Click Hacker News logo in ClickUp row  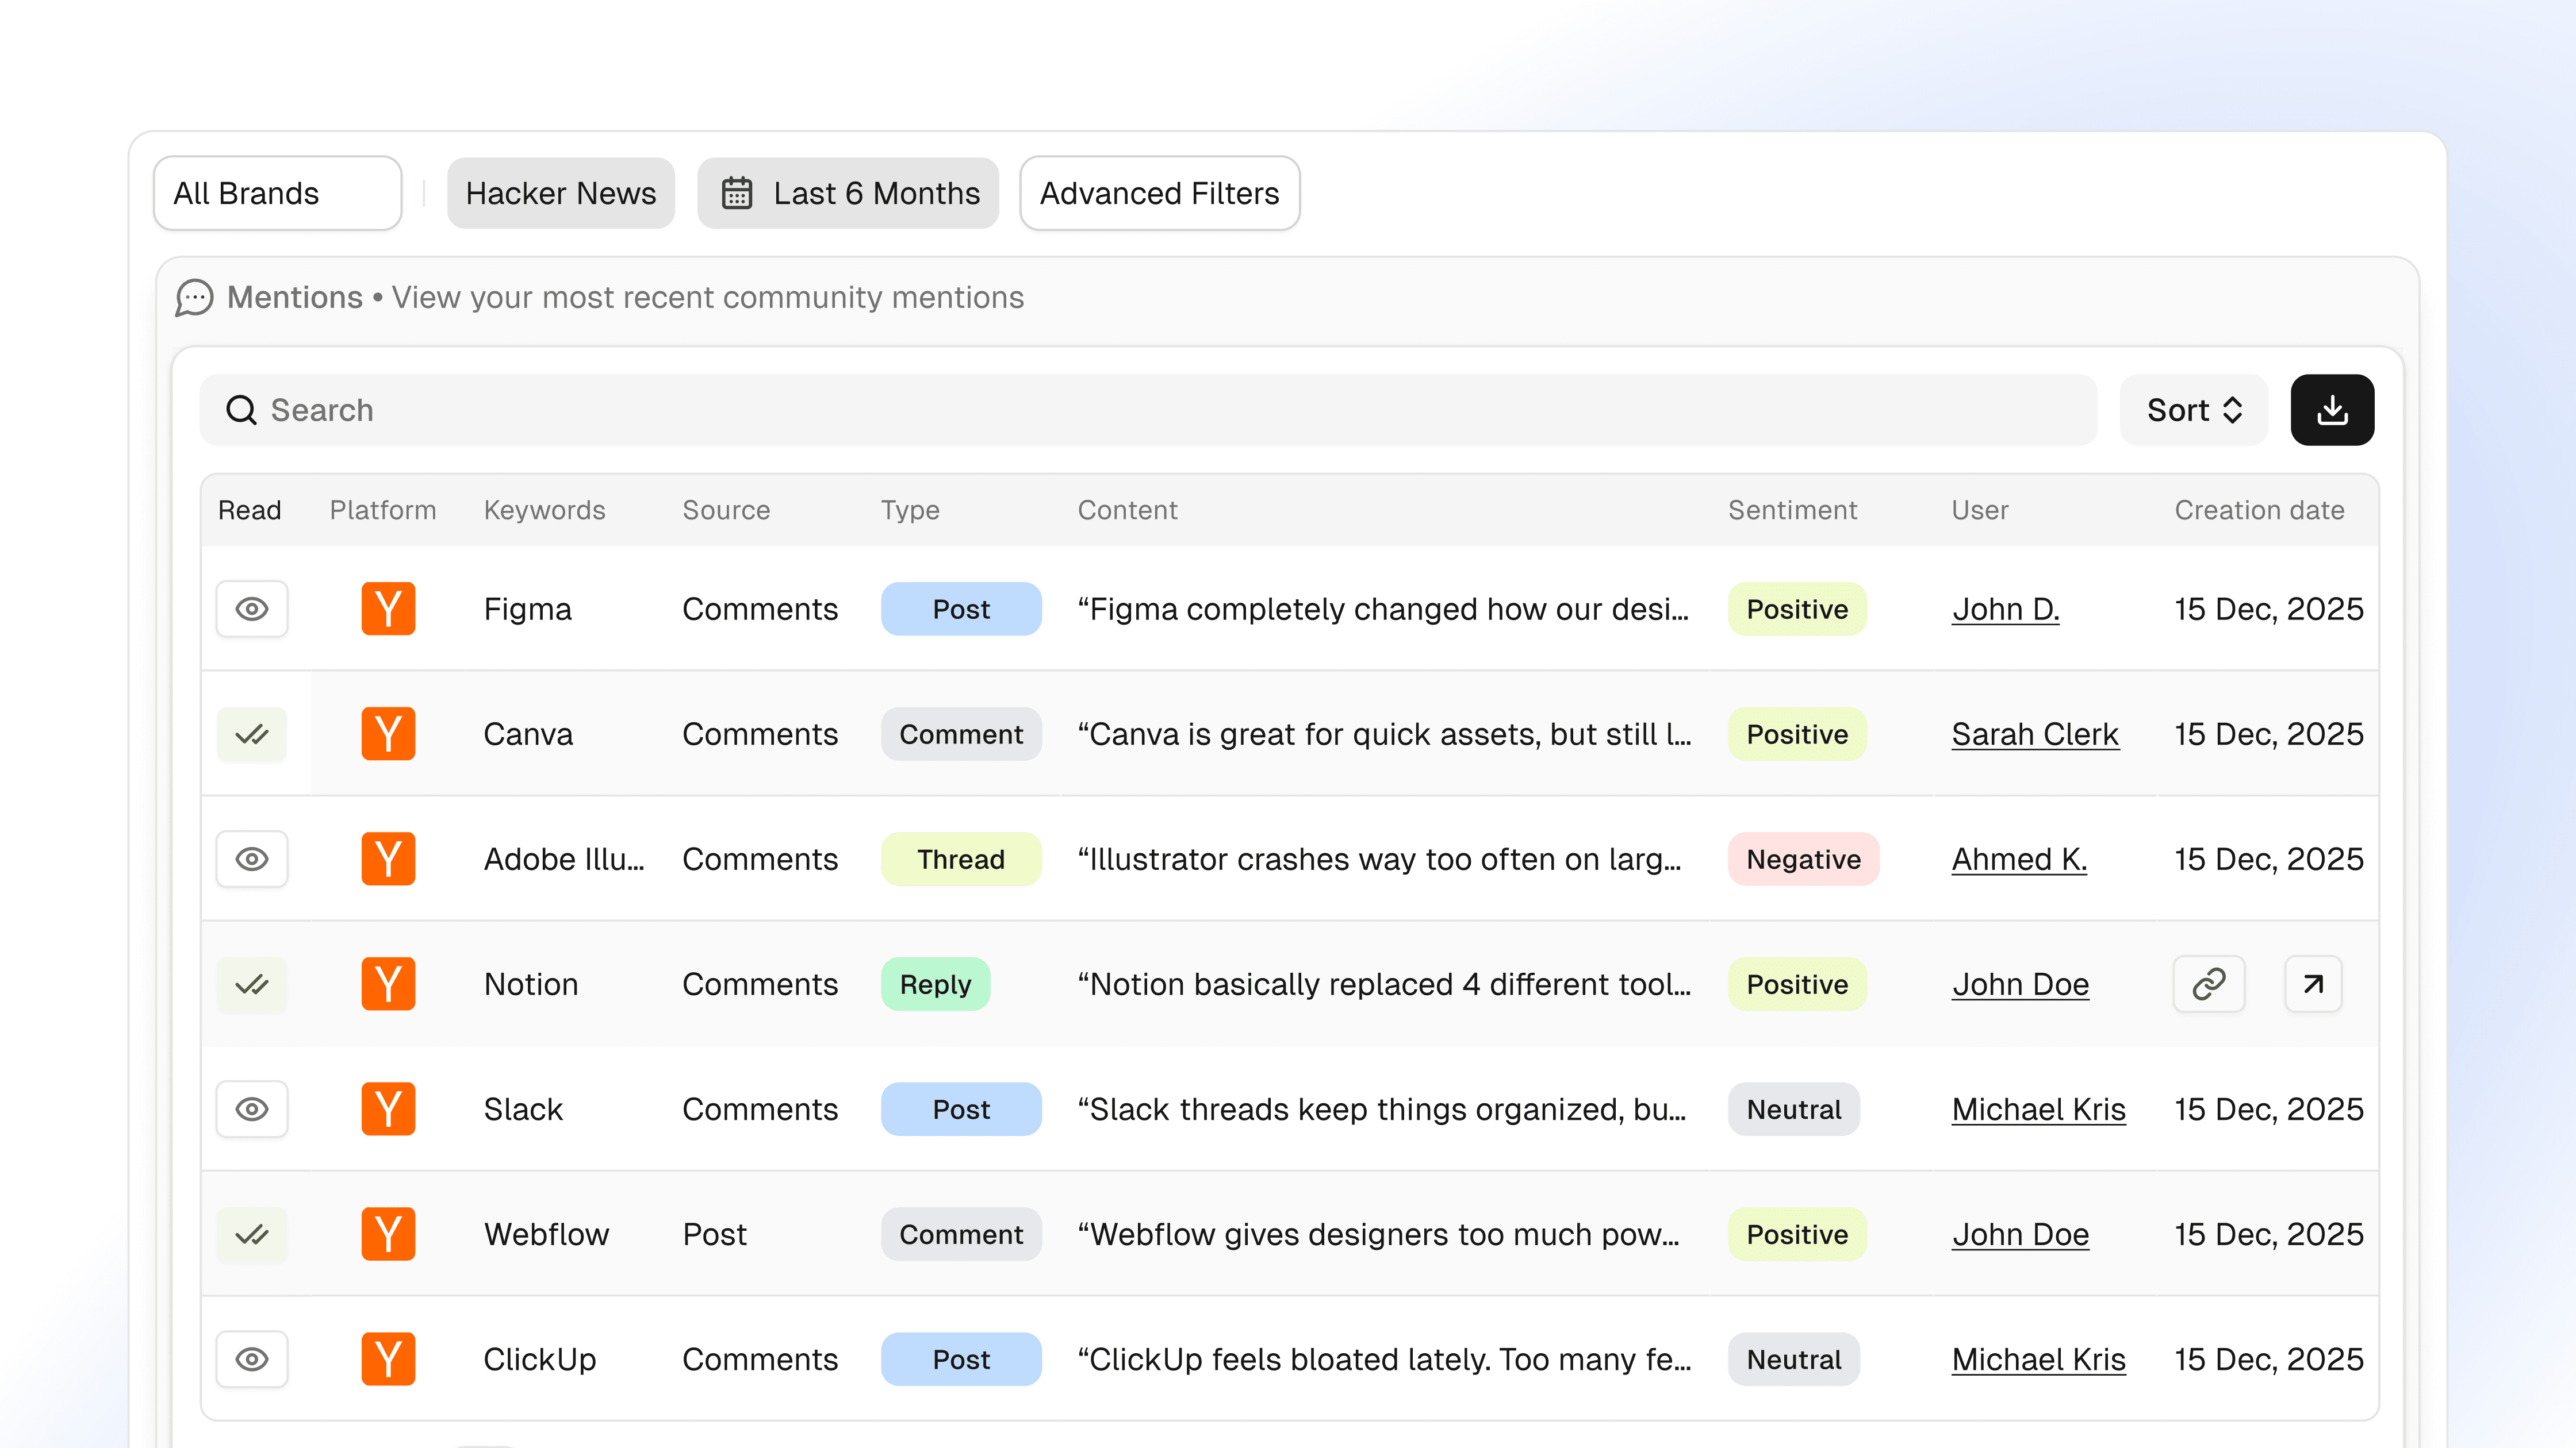point(388,1359)
